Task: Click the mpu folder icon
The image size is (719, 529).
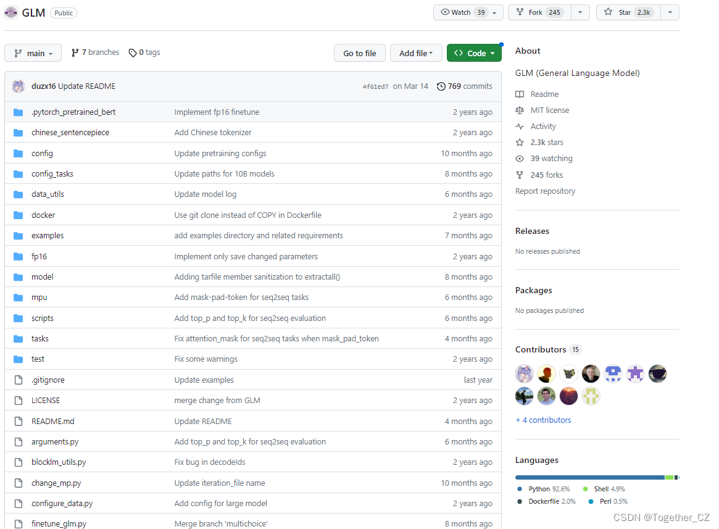Action: tap(19, 298)
